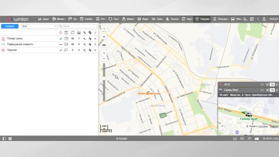Edit Превышение скорости via wrench icon
The image size is (279, 157).
pos(85,44)
